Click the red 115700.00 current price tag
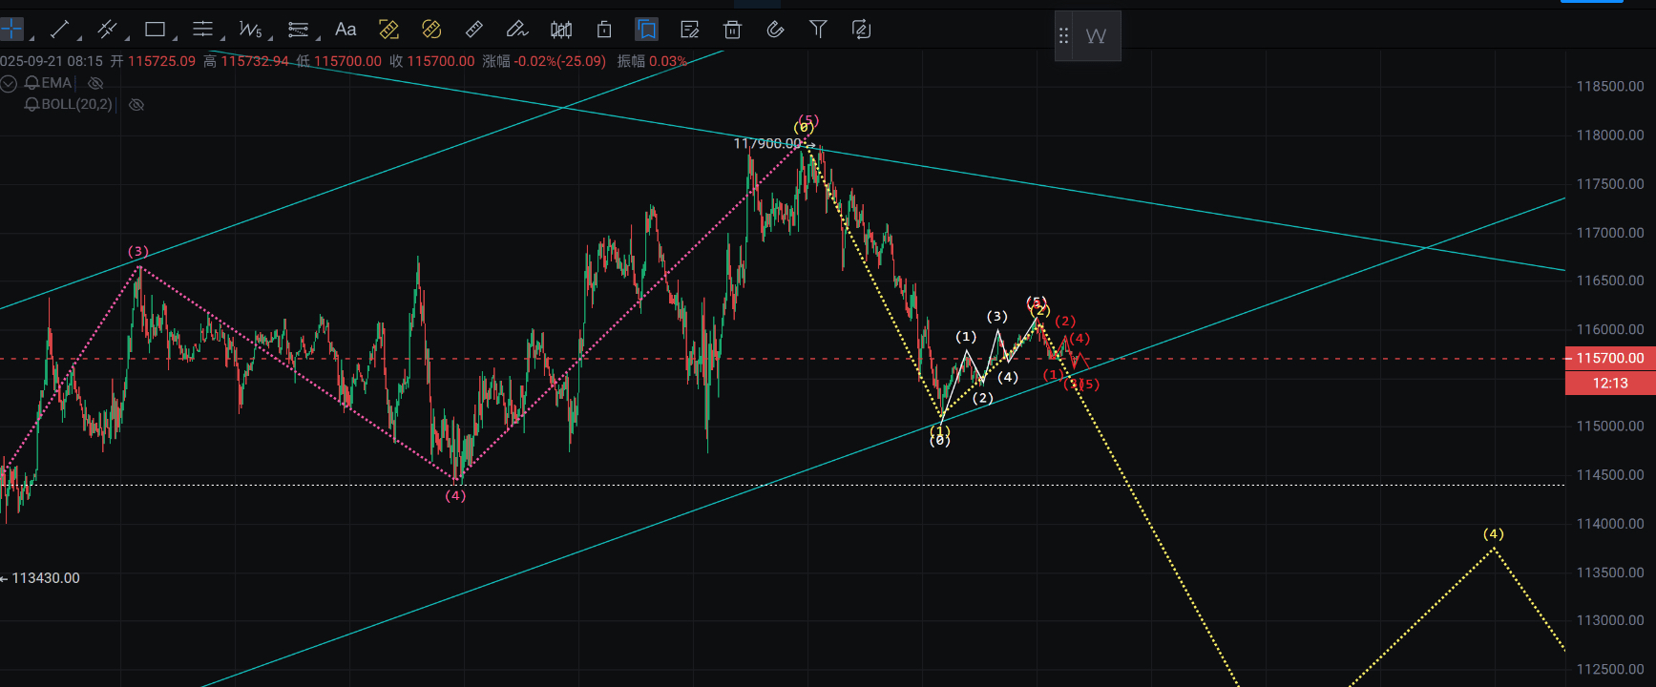The image size is (1656, 687). (1610, 358)
